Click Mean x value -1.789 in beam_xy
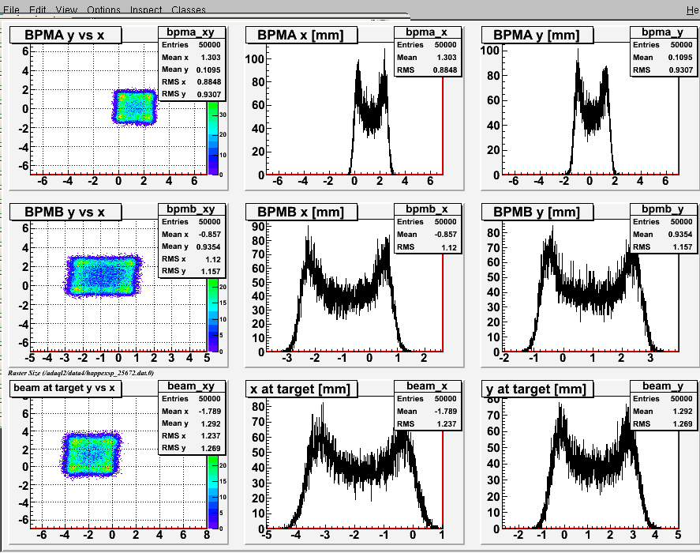The image size is (700, 553). pos(209,412)
